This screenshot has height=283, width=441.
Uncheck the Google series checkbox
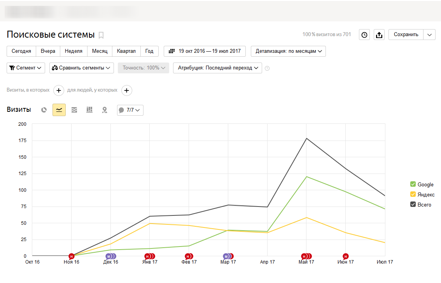click(x=413, y=184)
